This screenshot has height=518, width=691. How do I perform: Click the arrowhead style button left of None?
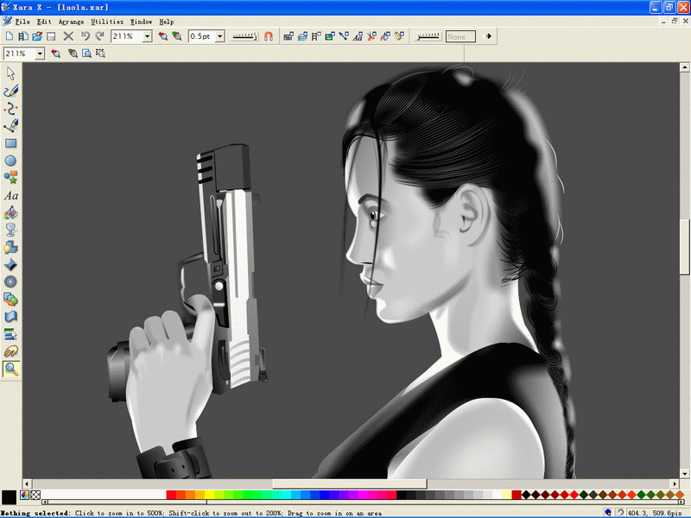[428, 36]
